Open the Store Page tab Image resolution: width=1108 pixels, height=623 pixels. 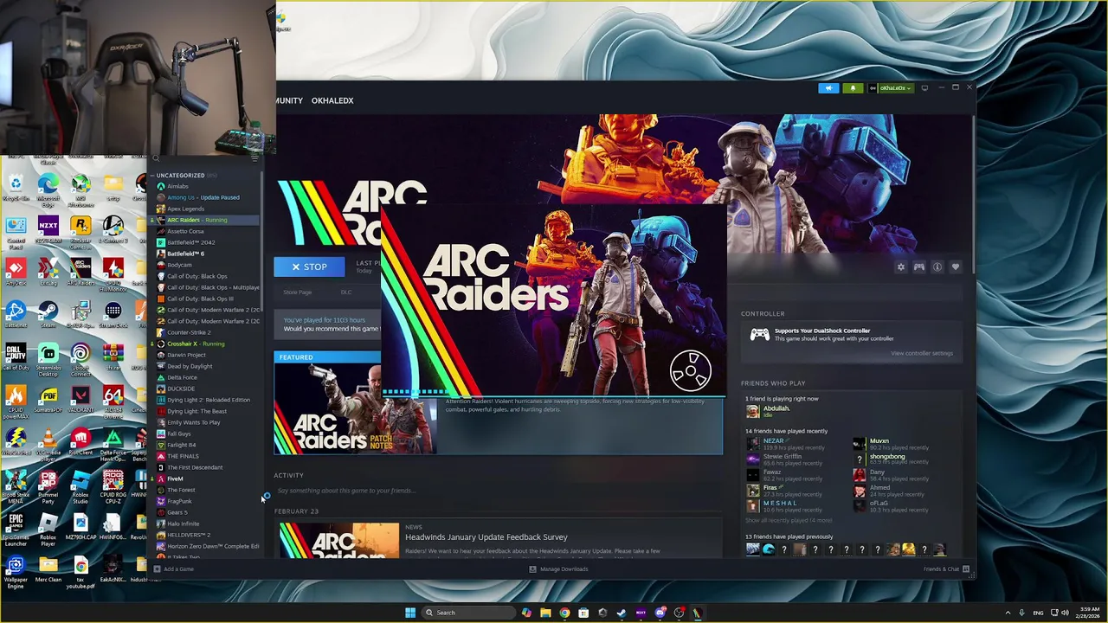click(298, 292)
